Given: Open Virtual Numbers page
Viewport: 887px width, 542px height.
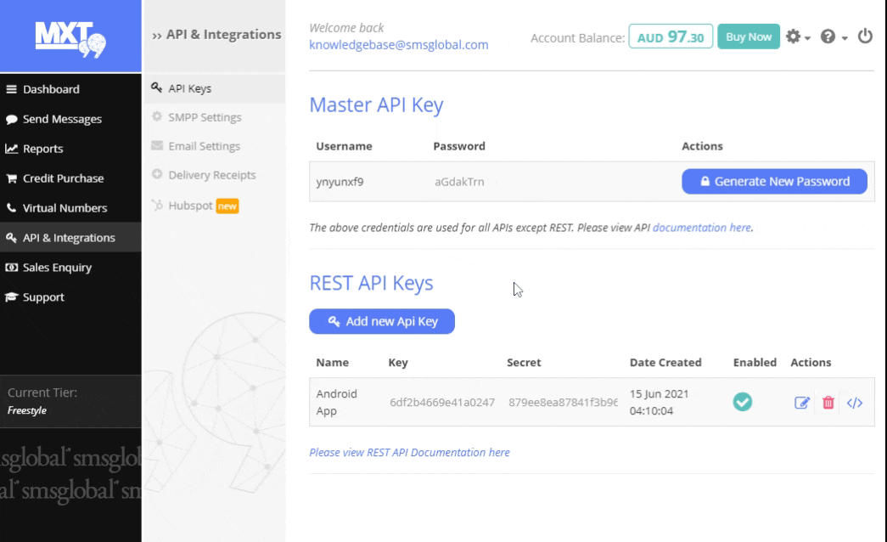Looking at the screenshot, I should (65, 208).
